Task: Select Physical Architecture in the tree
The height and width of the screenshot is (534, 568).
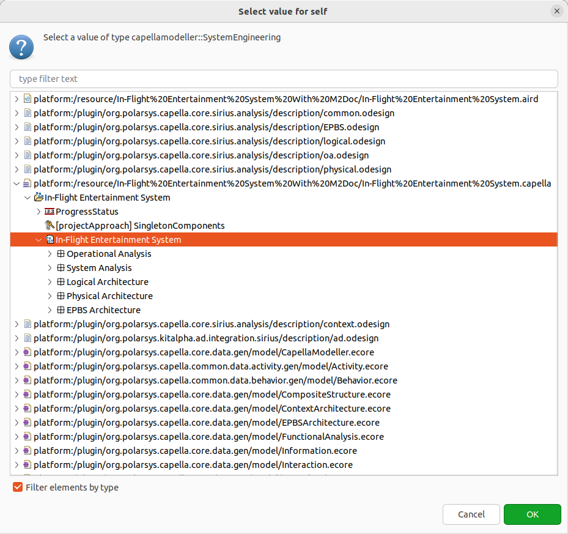Action: [109, 296]
